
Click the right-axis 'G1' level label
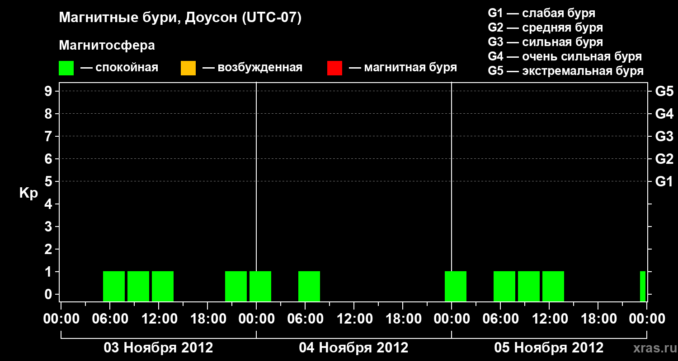click(x=664, y=181)
